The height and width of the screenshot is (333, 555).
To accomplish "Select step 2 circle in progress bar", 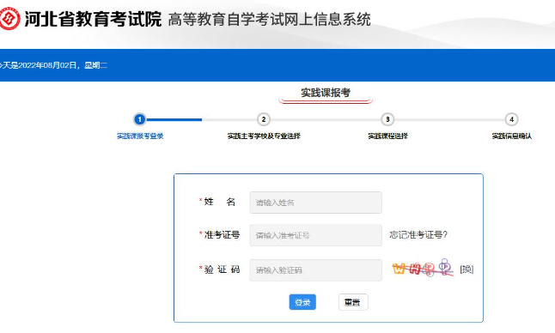I will click(264, 119).
